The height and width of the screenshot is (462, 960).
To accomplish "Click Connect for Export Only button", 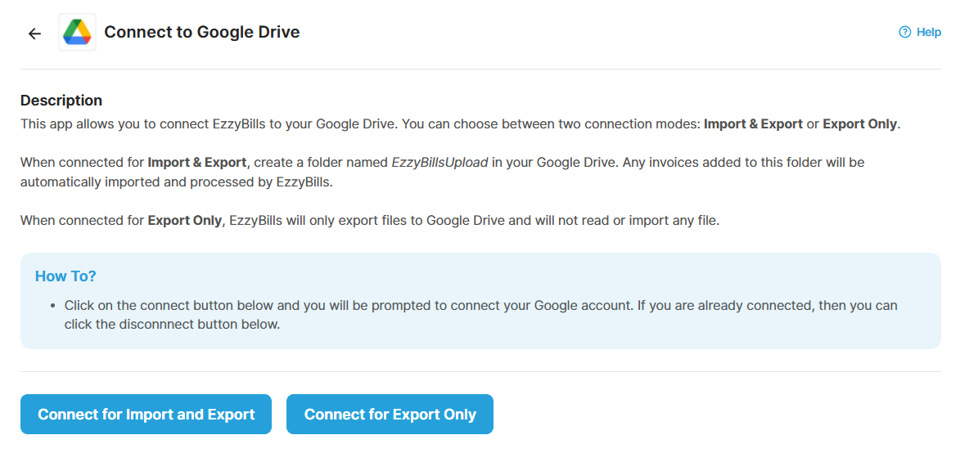I will [390, 415].
